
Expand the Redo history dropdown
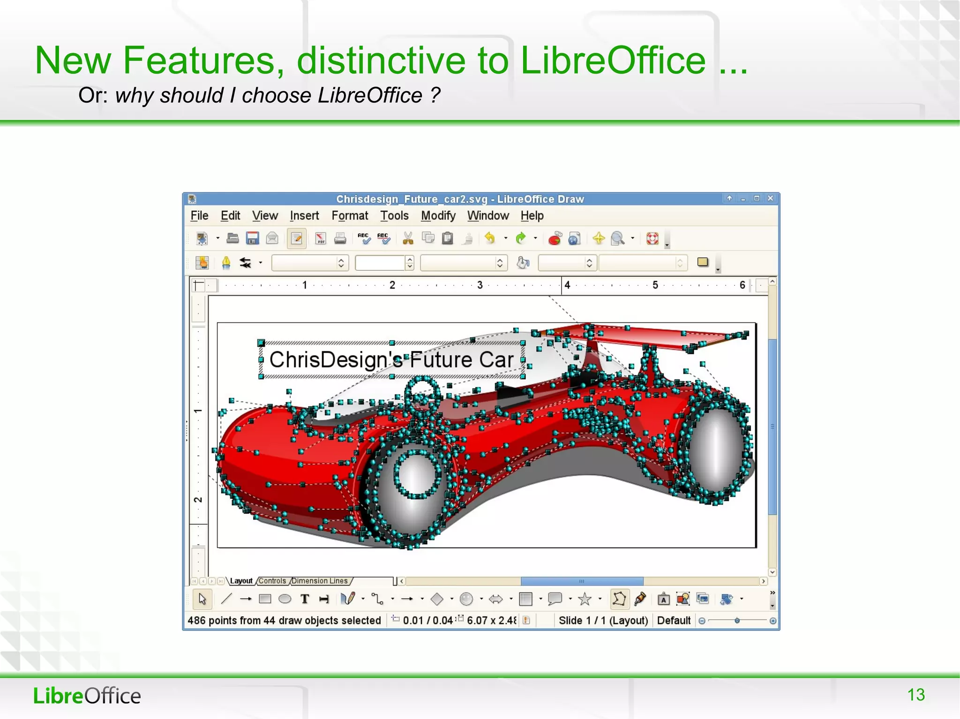click(535, 238)
